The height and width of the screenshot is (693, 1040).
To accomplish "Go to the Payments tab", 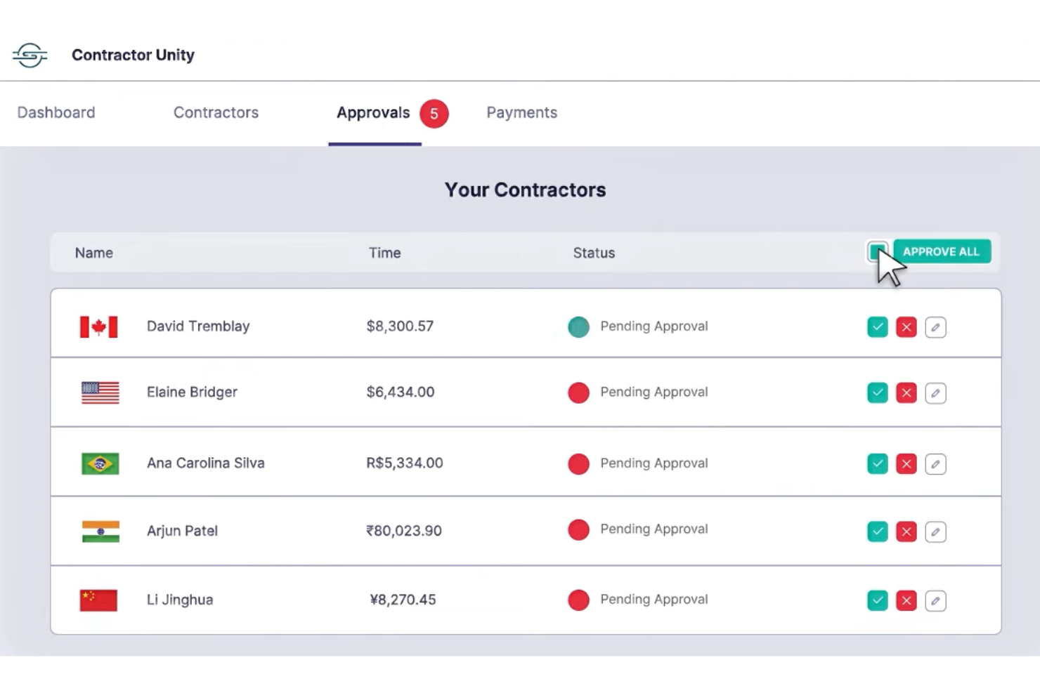I will pos(521,112).
